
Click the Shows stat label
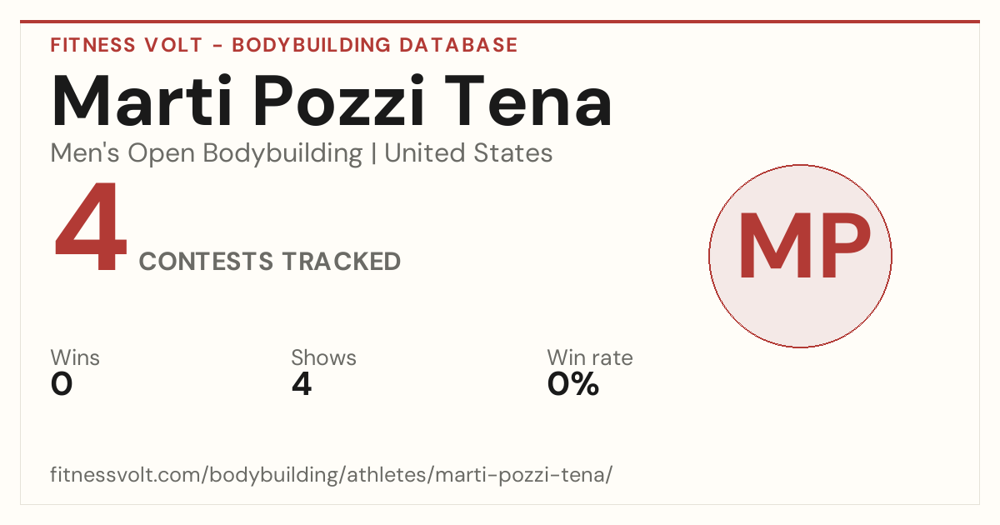pyautogui.click(x=323, y=358)
